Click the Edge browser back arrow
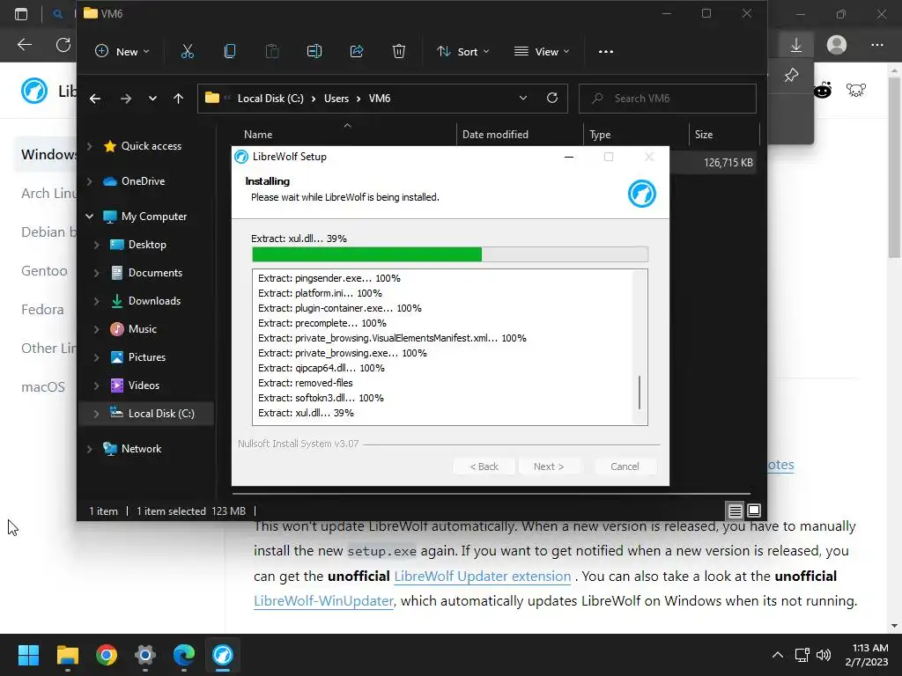 coord(25,44)
